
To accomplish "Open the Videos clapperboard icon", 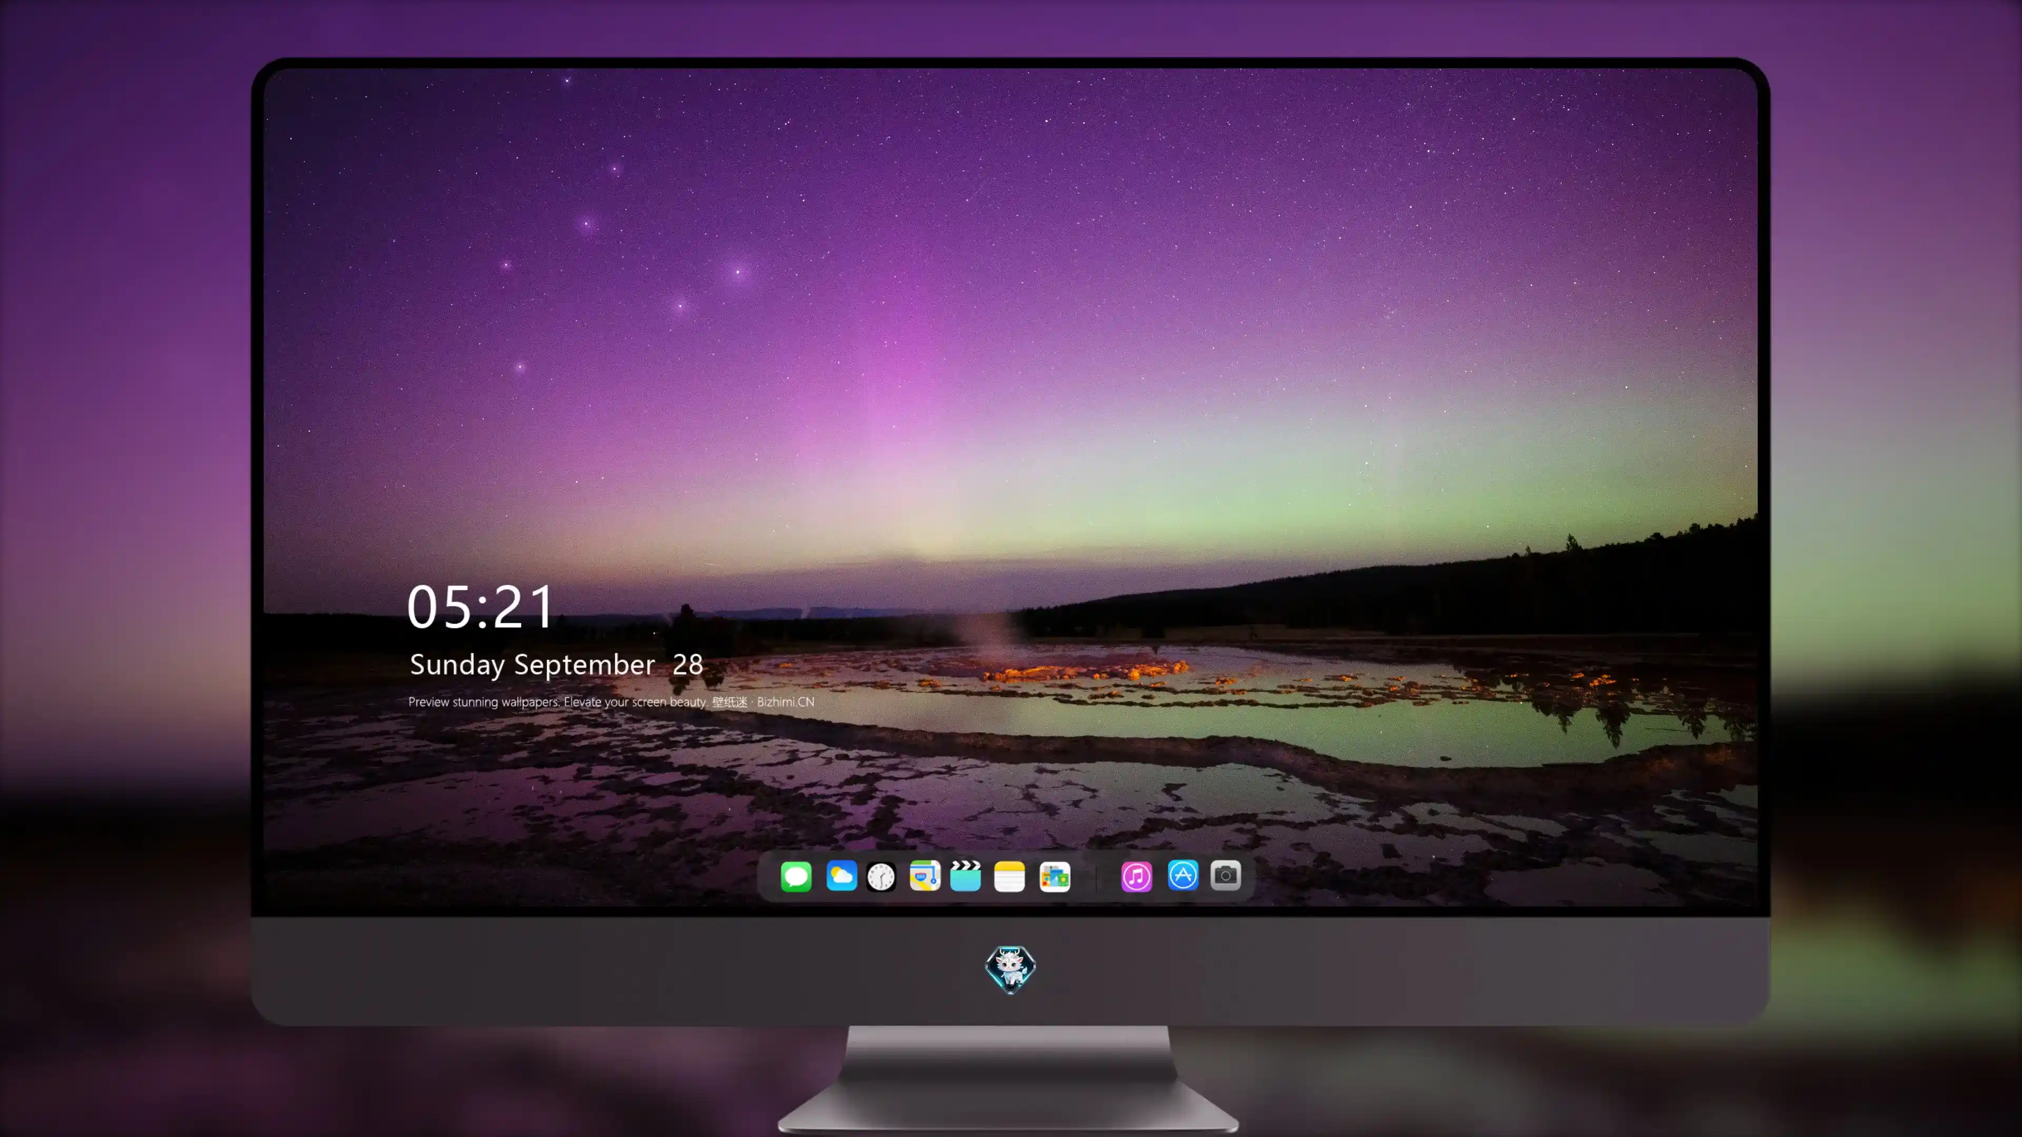I will (966, 876).
